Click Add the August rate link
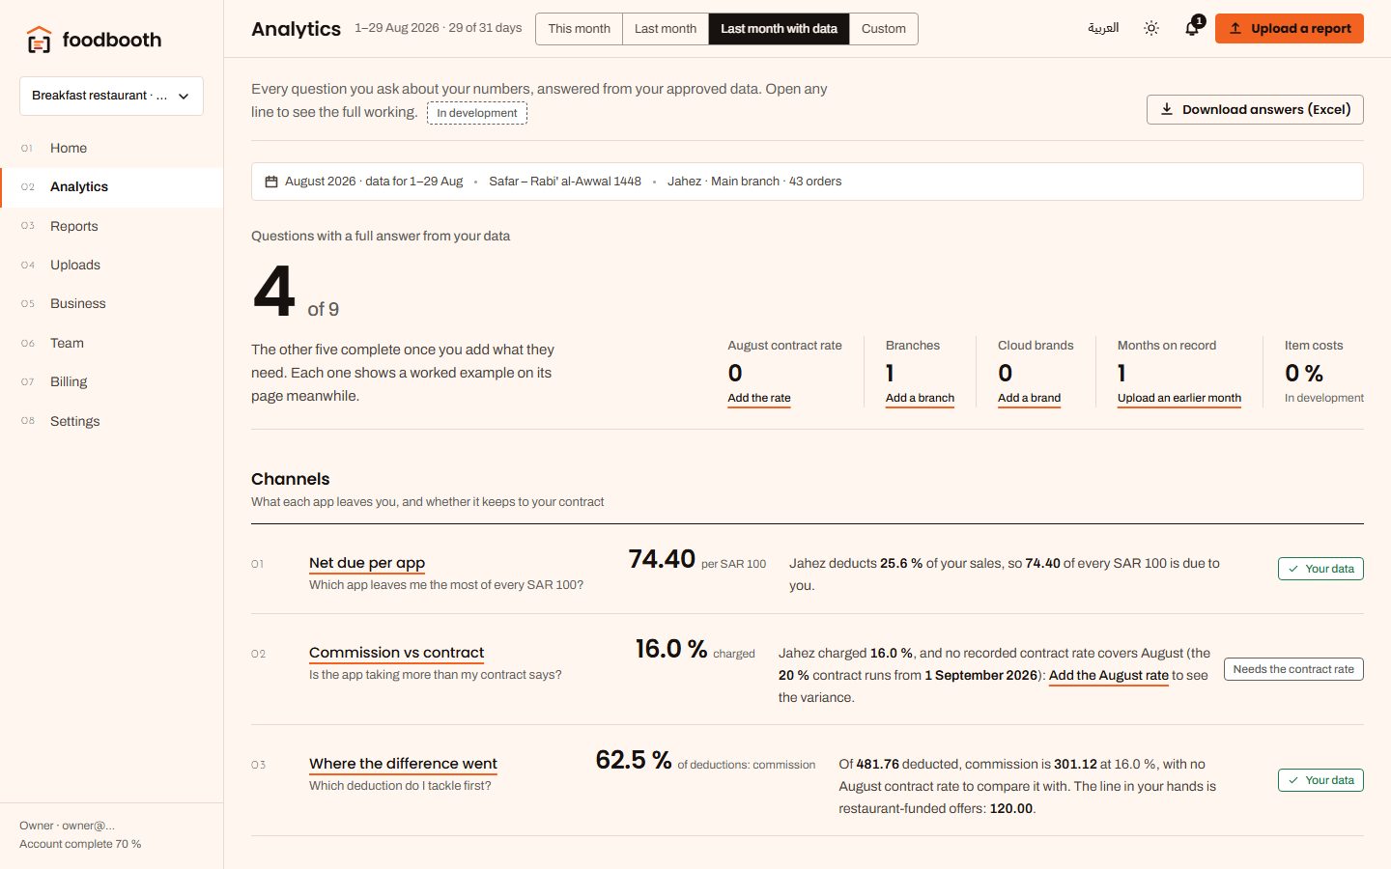 click(1109, 676)
